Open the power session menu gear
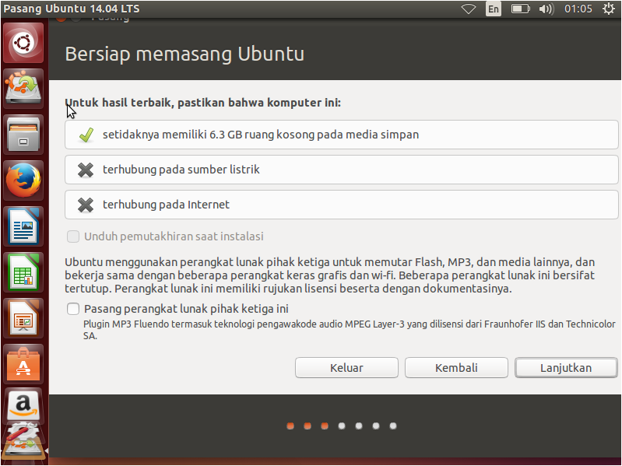Screen dimensions: 622x466 pyautogui.click(x=609, y=9)
